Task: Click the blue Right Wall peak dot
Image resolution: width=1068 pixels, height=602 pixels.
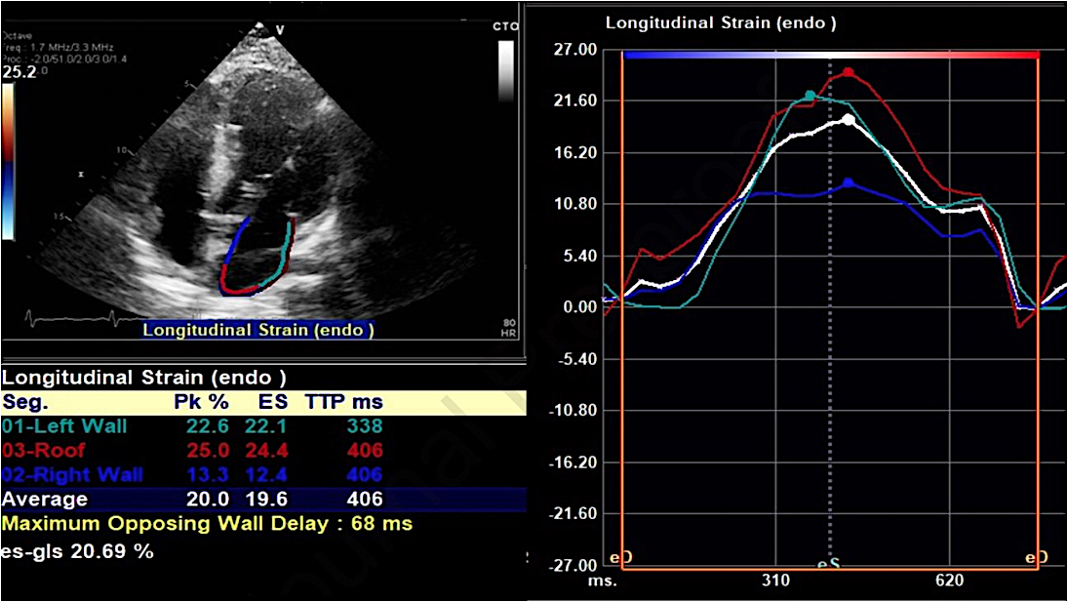Action: 849,182
